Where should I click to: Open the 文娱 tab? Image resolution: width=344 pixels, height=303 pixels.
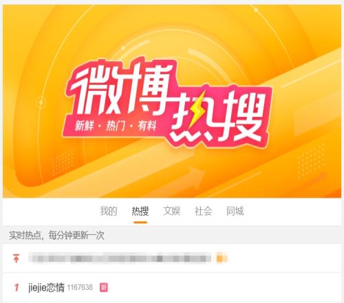coord(172,211)
